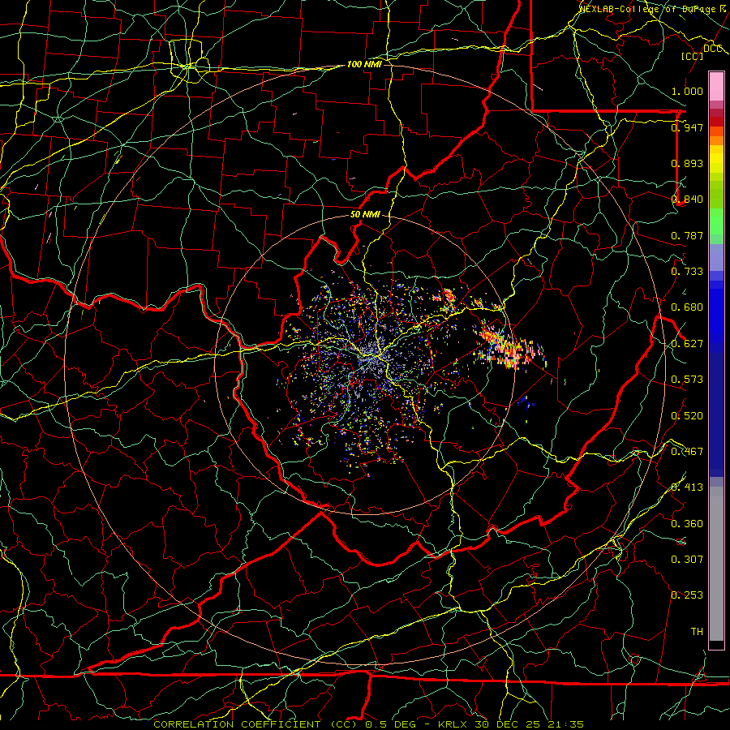Click the 0.253 scale value

click(687, 595)
